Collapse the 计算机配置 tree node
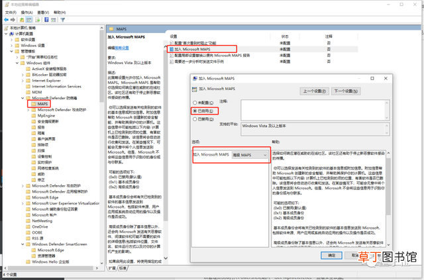 pyautogui.click(x=6, y=34)
